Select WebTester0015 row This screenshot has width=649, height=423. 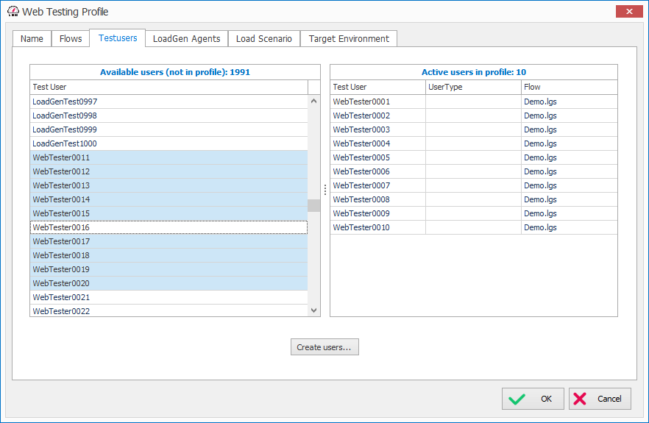click(169, 213)
